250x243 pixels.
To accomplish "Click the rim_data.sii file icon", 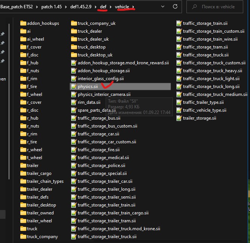I will click(x=74, y=102).
